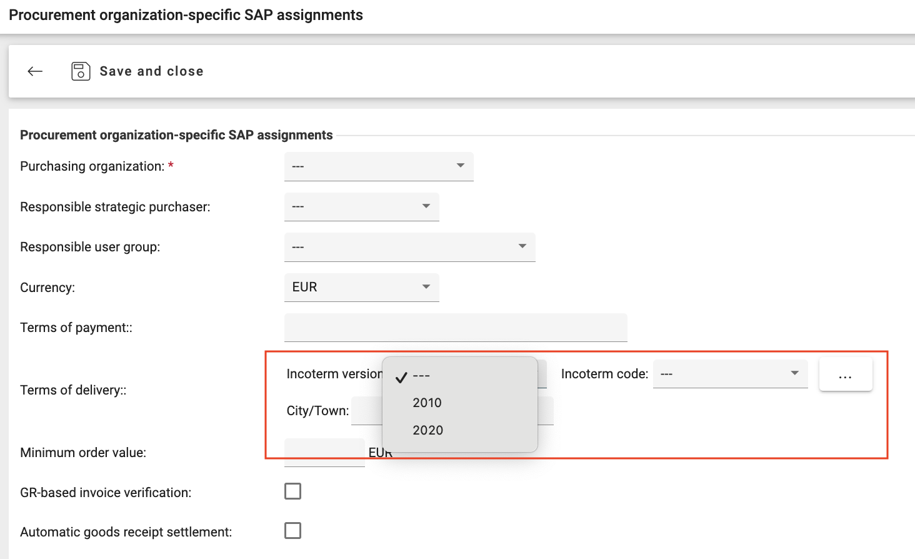Click the '...' button beside Incoterm code

click(x=845, y=375)
